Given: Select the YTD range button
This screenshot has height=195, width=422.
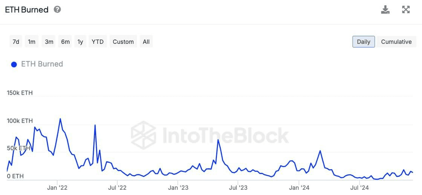Looking at the screenshot, I should [x=98, y=42].
